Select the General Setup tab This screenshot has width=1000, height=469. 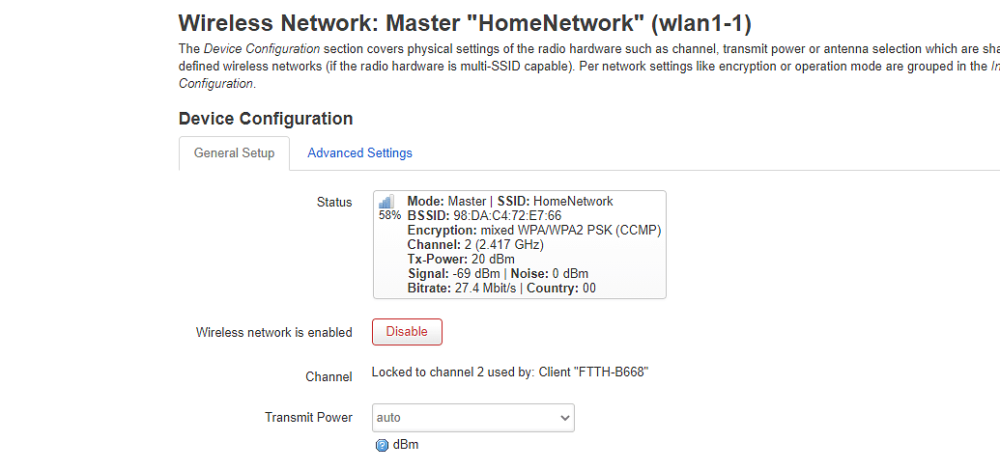(x=234, y=152)
